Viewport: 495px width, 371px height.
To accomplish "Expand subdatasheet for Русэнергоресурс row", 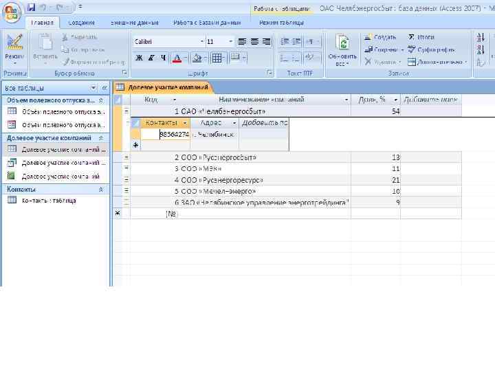I will [126, 180].
